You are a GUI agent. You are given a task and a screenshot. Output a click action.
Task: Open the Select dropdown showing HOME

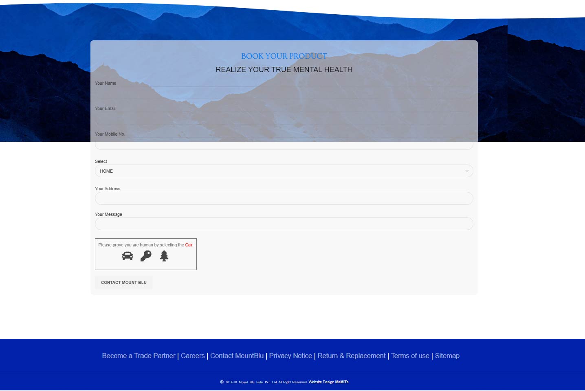click(284, 171)
